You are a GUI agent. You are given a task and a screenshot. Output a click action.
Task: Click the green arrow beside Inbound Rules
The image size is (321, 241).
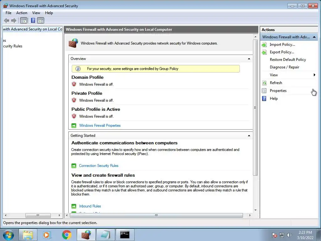pyautogui.click(x=74, y=206)
